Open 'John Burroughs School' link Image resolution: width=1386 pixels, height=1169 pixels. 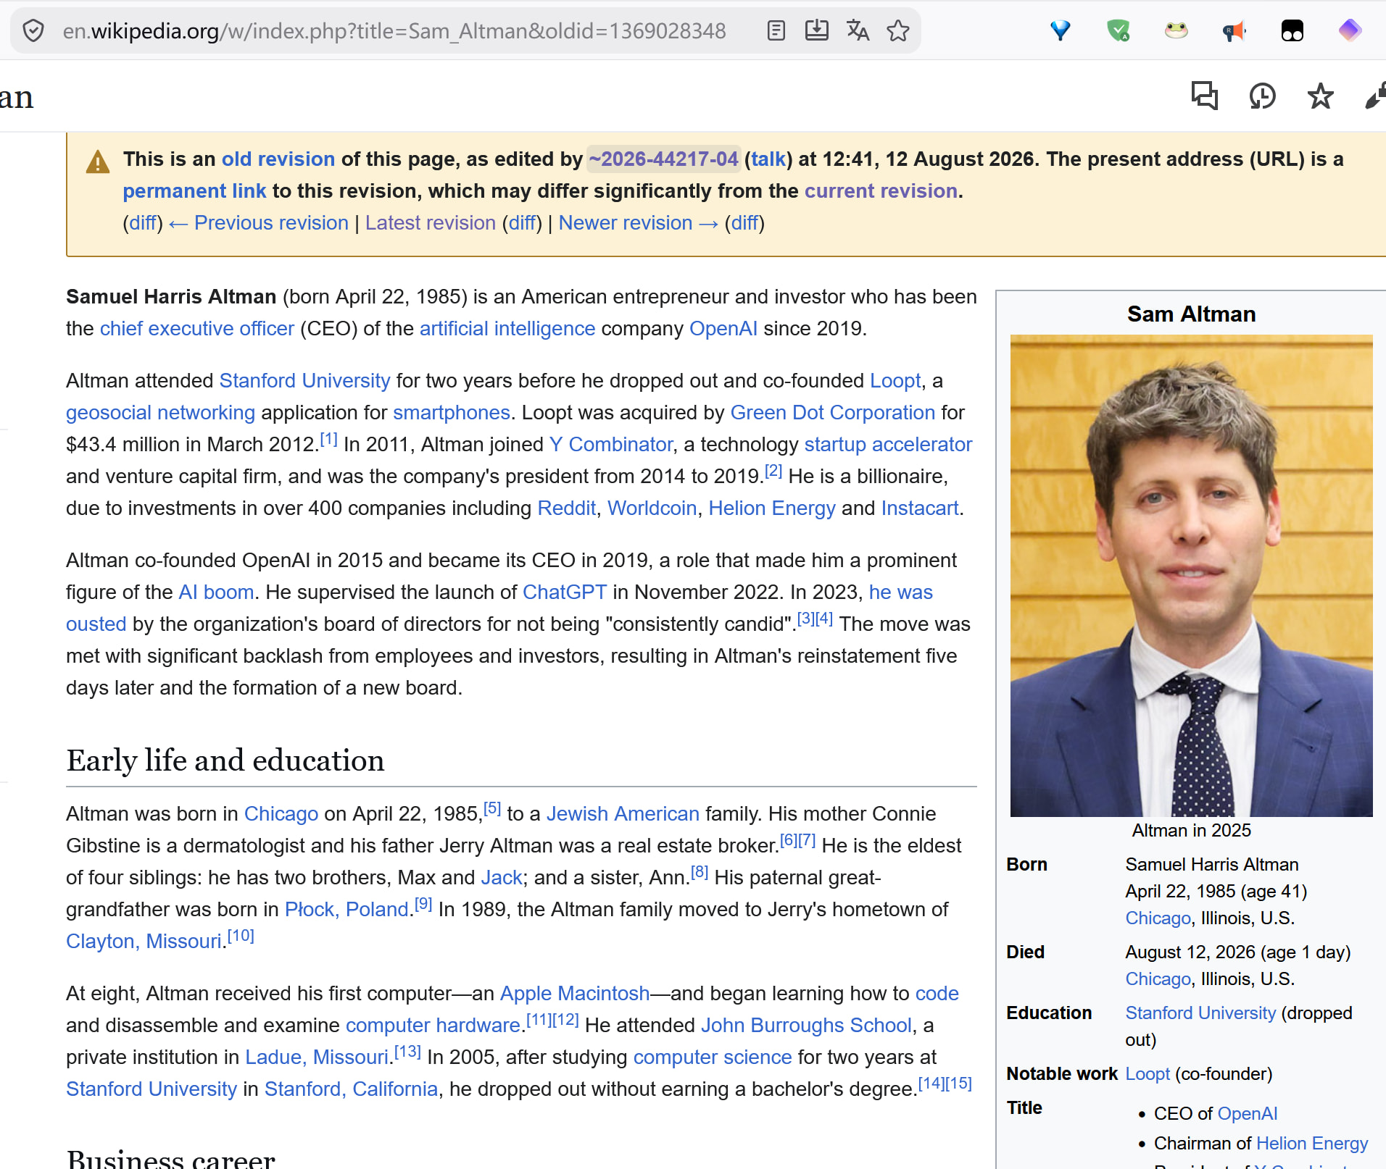806,1026
